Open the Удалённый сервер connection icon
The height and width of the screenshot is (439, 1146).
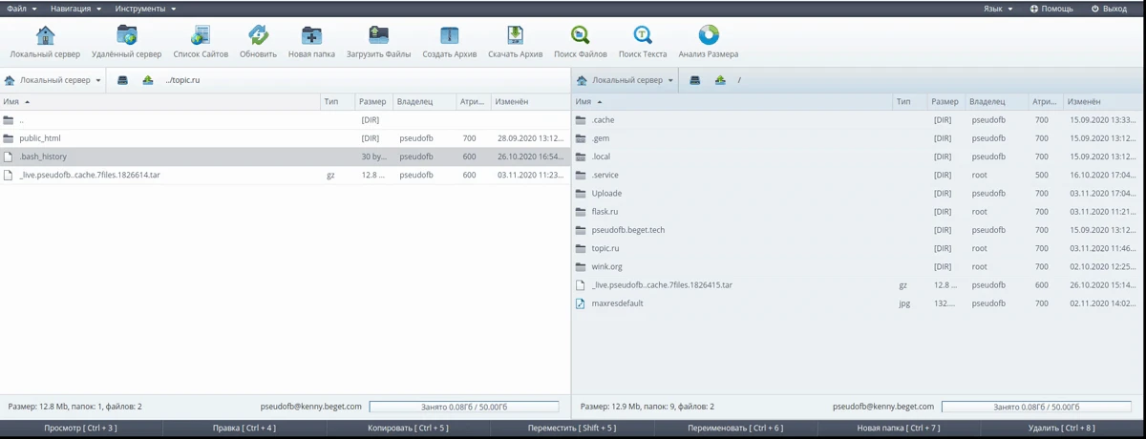[x=126, y=36]
